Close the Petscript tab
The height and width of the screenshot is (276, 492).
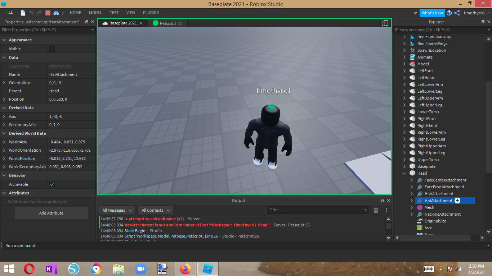point(180,23)
